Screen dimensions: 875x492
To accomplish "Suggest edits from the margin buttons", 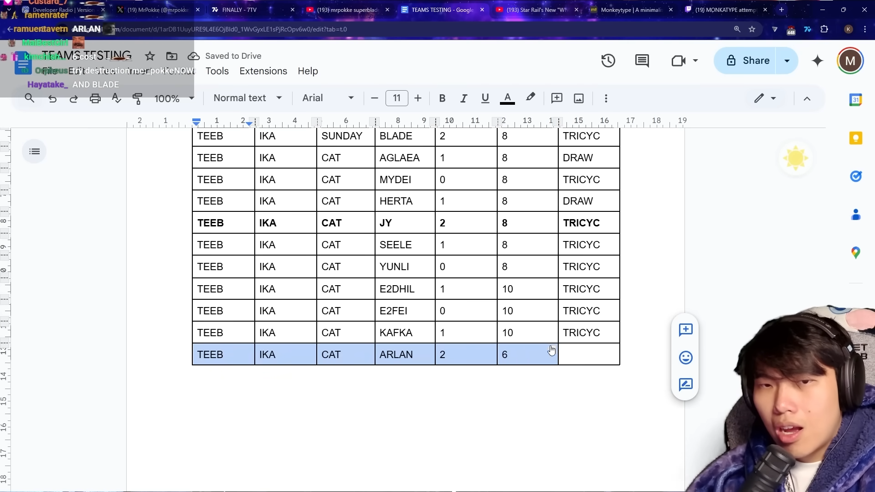I will (685, 384).
